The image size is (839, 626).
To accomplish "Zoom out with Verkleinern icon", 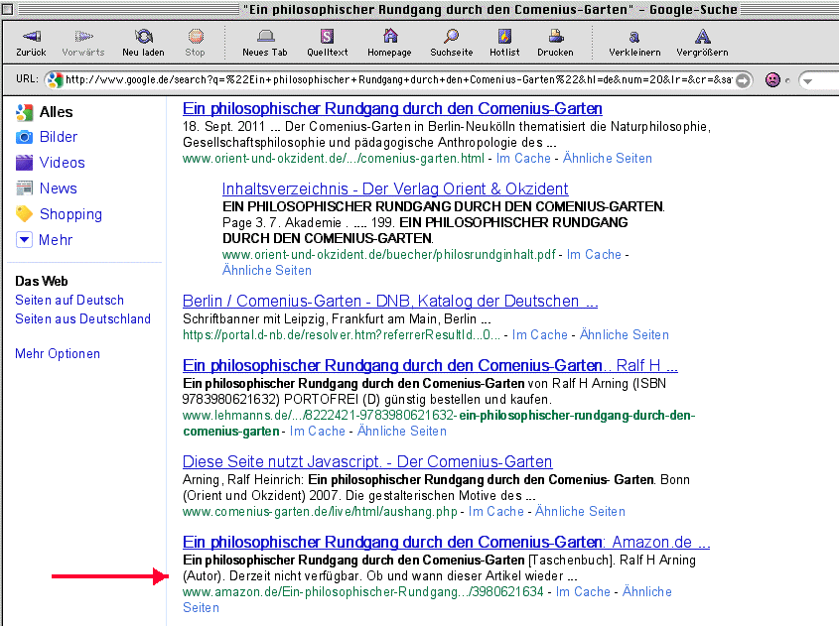I will [x=634, y=37].
